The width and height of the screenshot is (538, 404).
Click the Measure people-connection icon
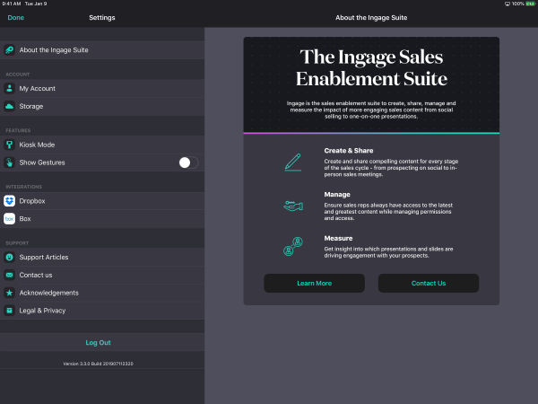[x=293, y=246]
